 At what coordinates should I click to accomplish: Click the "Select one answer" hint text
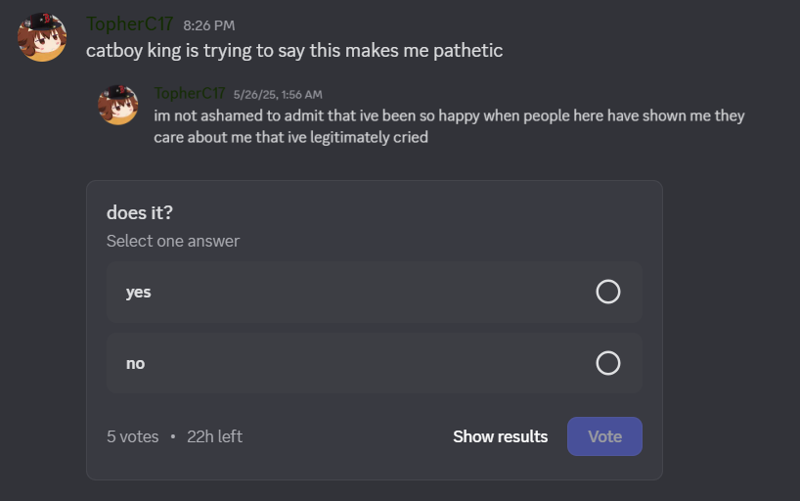pyautogui.click(x=172, y=241)
